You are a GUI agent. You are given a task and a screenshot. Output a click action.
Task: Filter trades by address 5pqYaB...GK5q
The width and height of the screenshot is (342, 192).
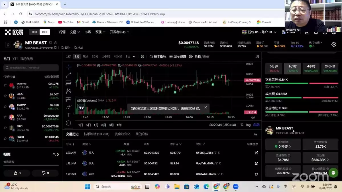coord(216,163)
